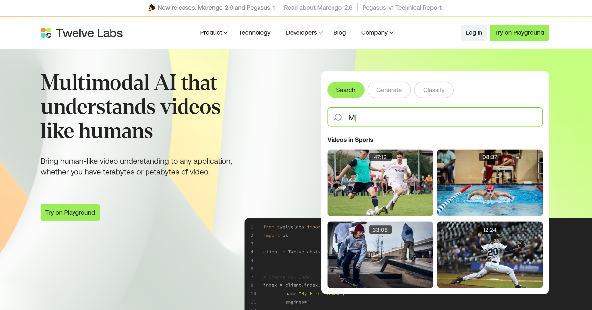Click the soccer match video thumbnail
This screenshot has height=310, width=592.
pyautogui.click(x=380, y=183)
